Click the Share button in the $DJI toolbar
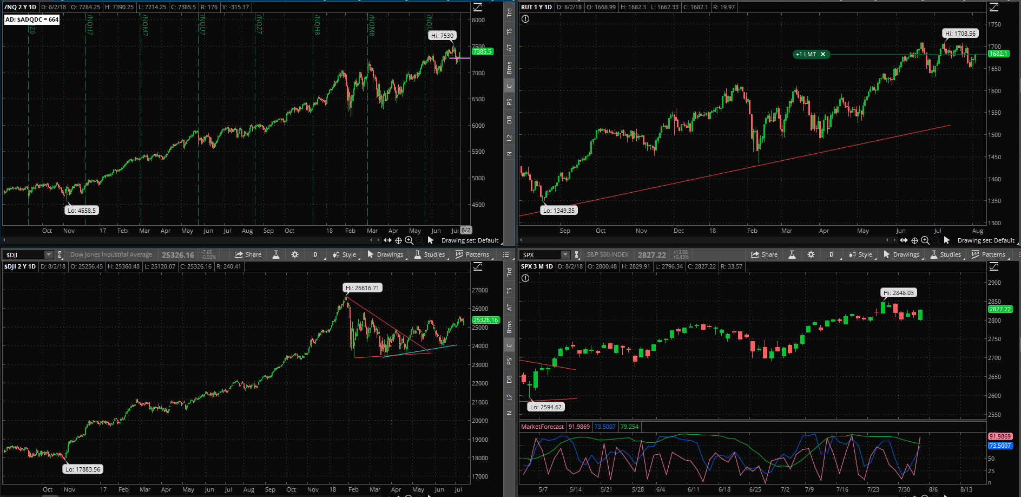Viewport: 1021px width, 497px height. point(248,254)
